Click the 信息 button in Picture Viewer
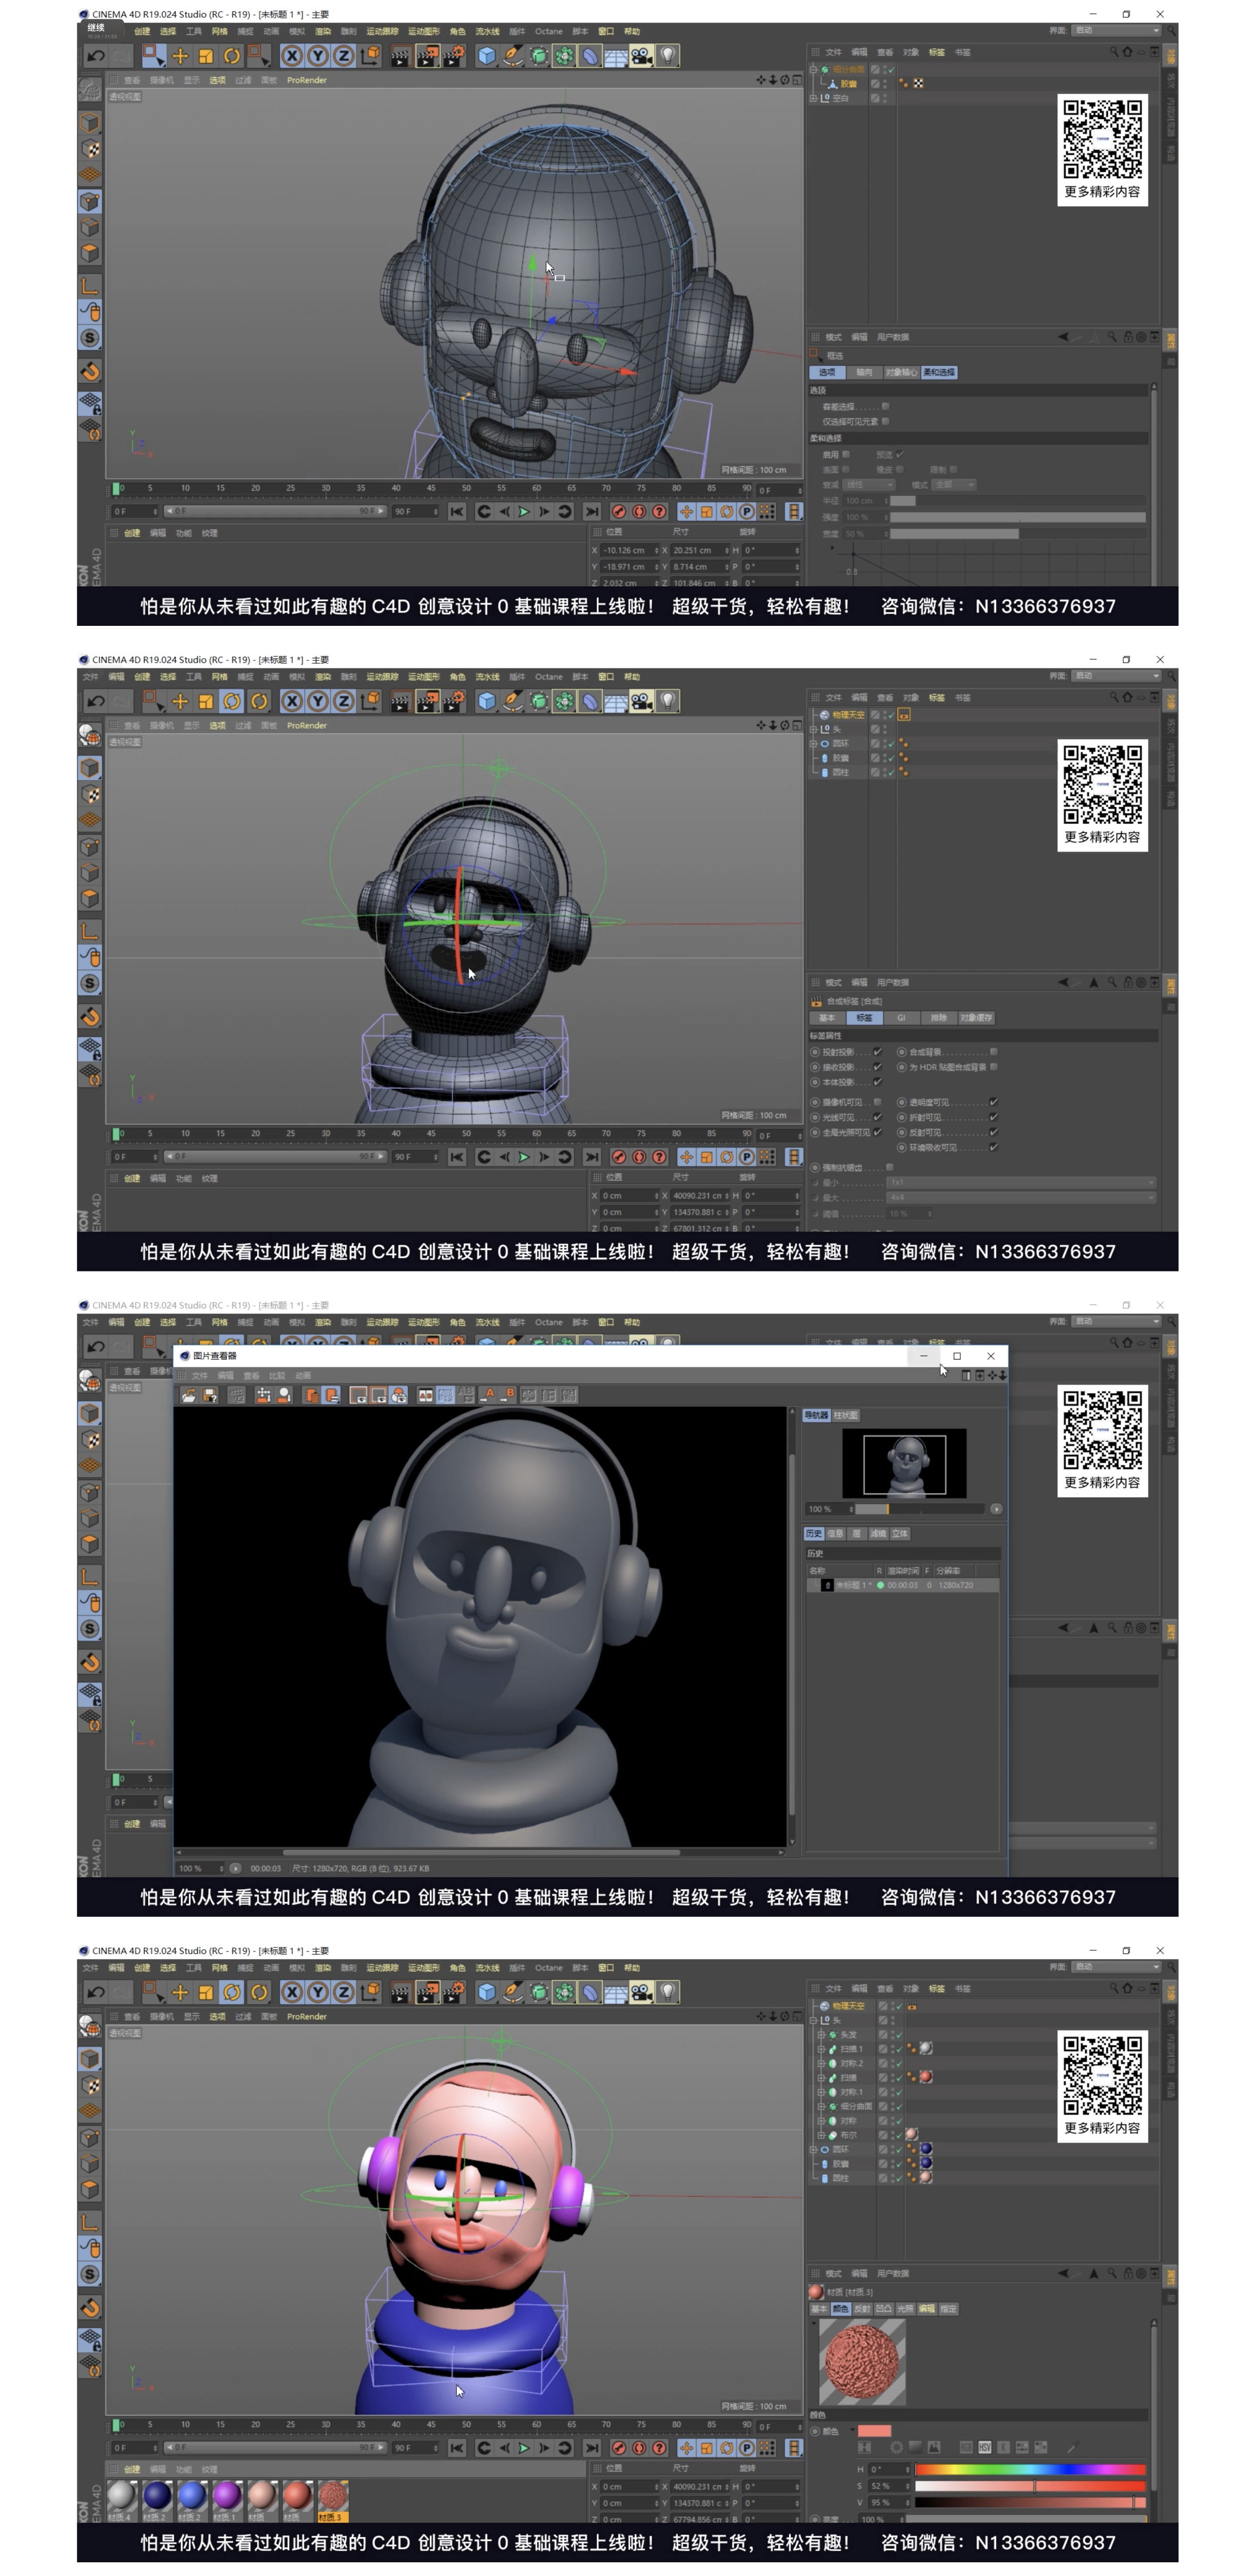Screen dimensions: 1259x2576 pos(835,1533)
